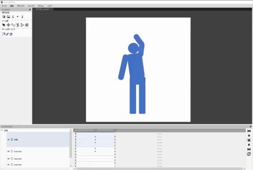The width and height of the screenshot is (253, 170).
Task: Float the target dock with its pop-out icon
Action: [250, 127]
